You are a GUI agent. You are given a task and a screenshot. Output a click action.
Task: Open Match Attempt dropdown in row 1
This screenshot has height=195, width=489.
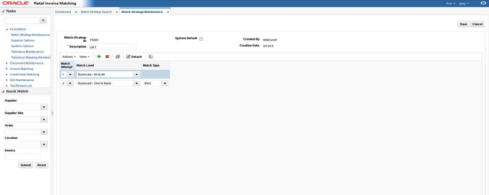pos(70,74)
